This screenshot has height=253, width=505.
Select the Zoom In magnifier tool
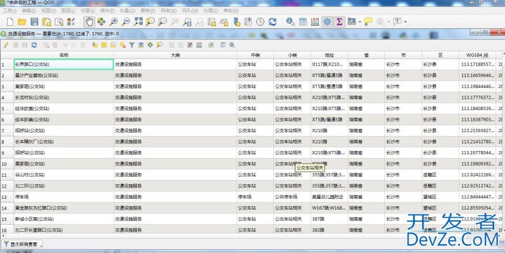(x=114, y=21)
